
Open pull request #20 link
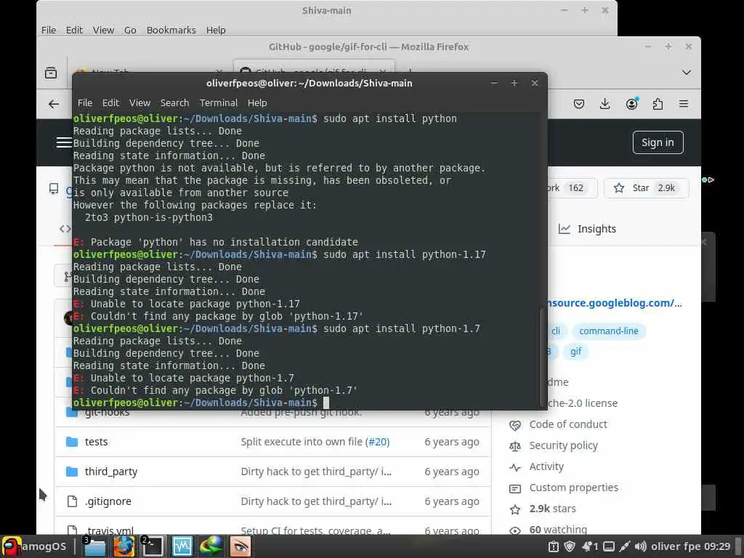click(x=377, y=442)
